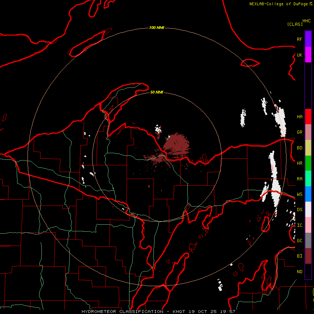Click the 'KMQT' radar station identifier
The image size is (314, 314).
click(x=179, y=312)
